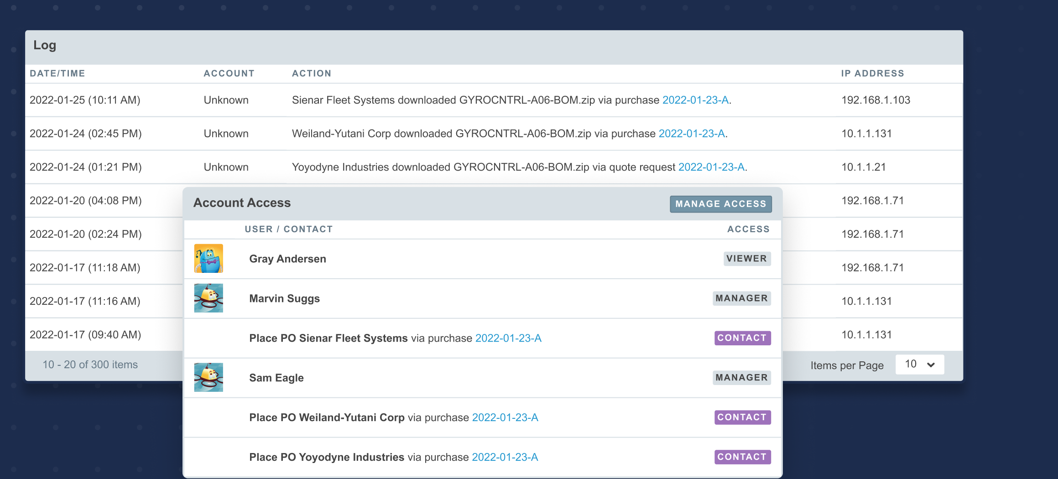This screenshot has height=479, width=1058.
Task: Open quote request link in Yoyodyne Industries log row
Action: (711, 167)
